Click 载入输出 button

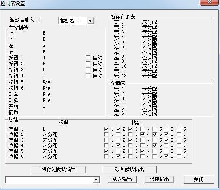pyautogui.click(x=122, y=179)
